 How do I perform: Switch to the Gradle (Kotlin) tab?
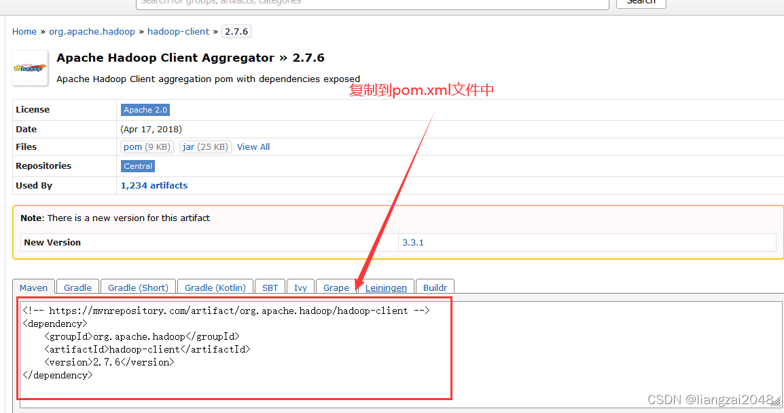click(215, 287)
